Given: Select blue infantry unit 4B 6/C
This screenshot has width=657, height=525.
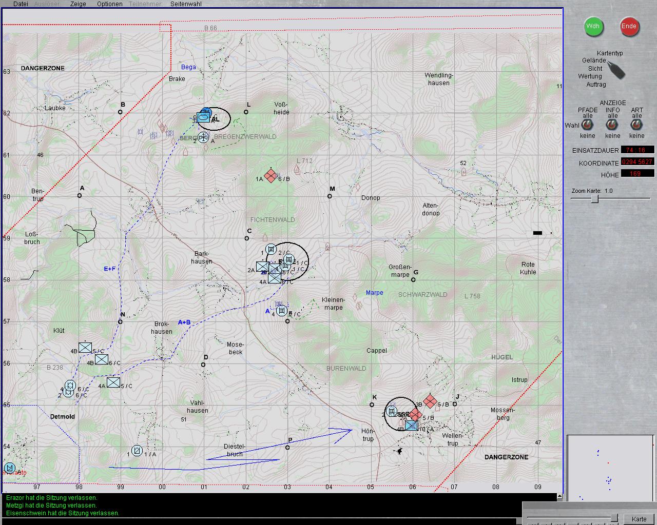Looking at the screenshot, I should coord(102,359).
